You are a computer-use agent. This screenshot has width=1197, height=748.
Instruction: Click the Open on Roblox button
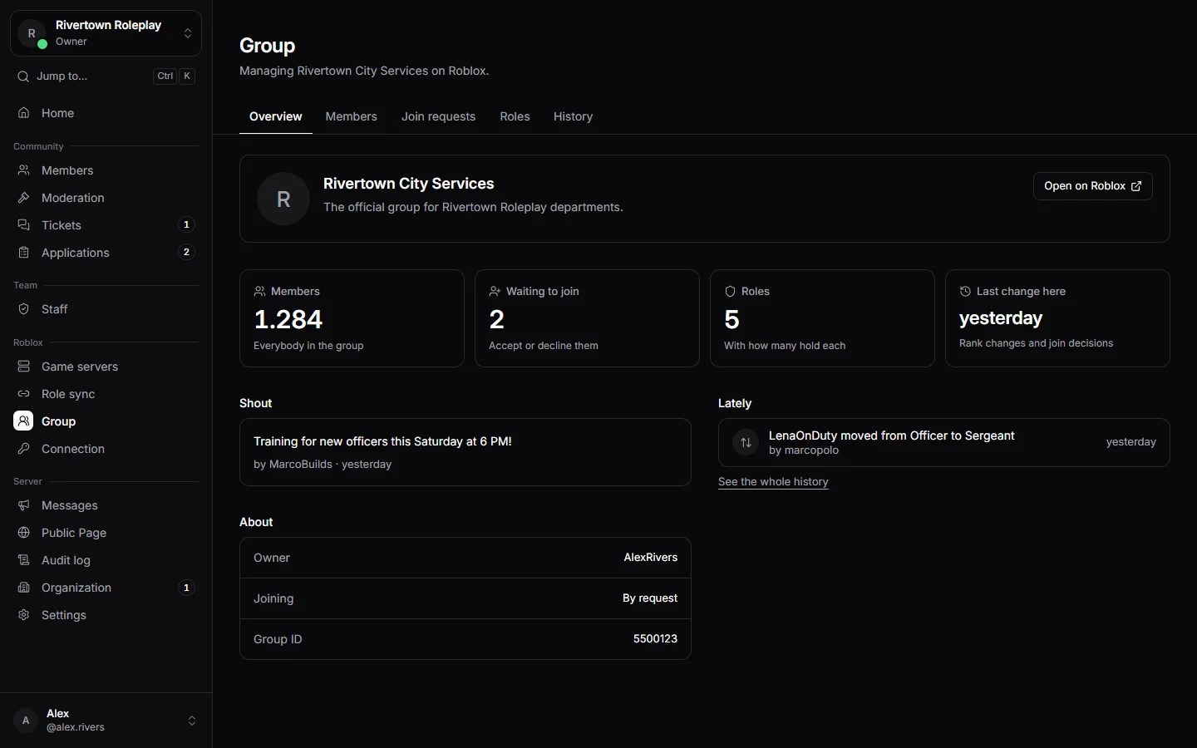(x=1092, y=186)
